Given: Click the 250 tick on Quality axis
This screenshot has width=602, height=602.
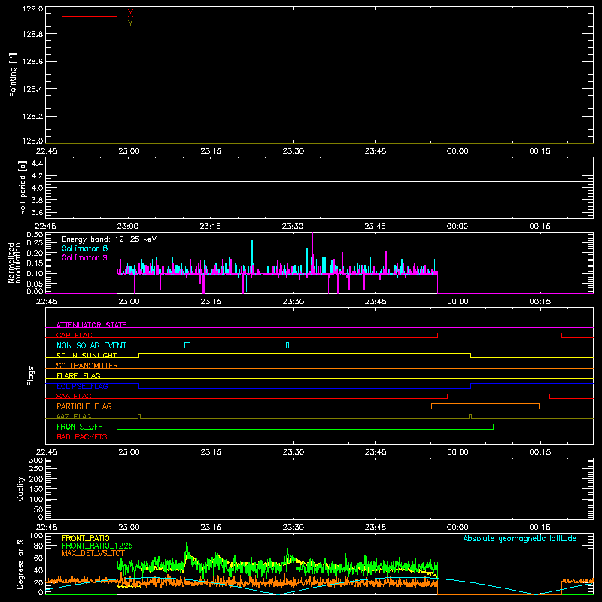Looking at the screenshot, I should click(36, 469).
